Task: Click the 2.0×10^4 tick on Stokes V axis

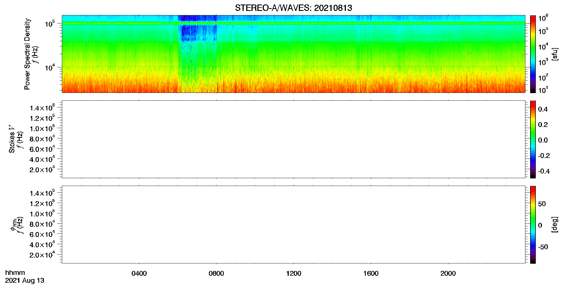Action: (x=42, y=169)
